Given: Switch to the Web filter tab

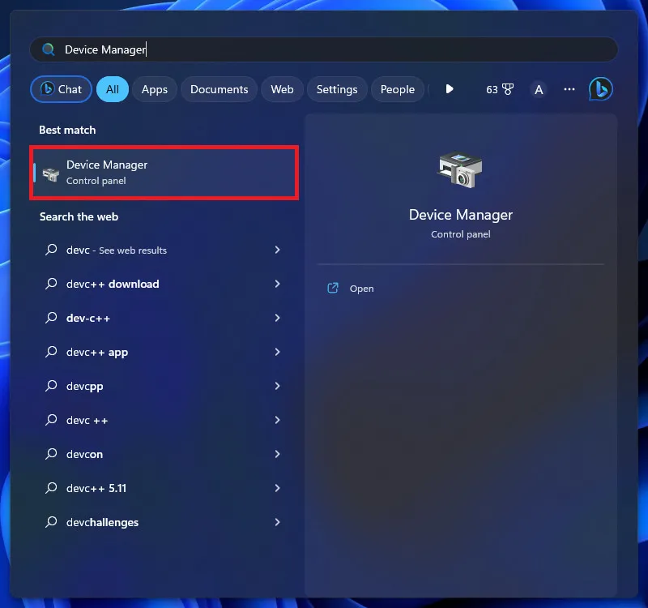Looking at the screenshot, I should [282, 89].
